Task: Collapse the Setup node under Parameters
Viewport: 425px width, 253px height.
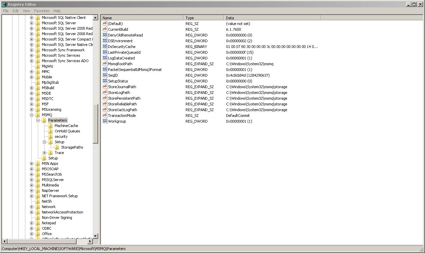Action: coord(45,142)
